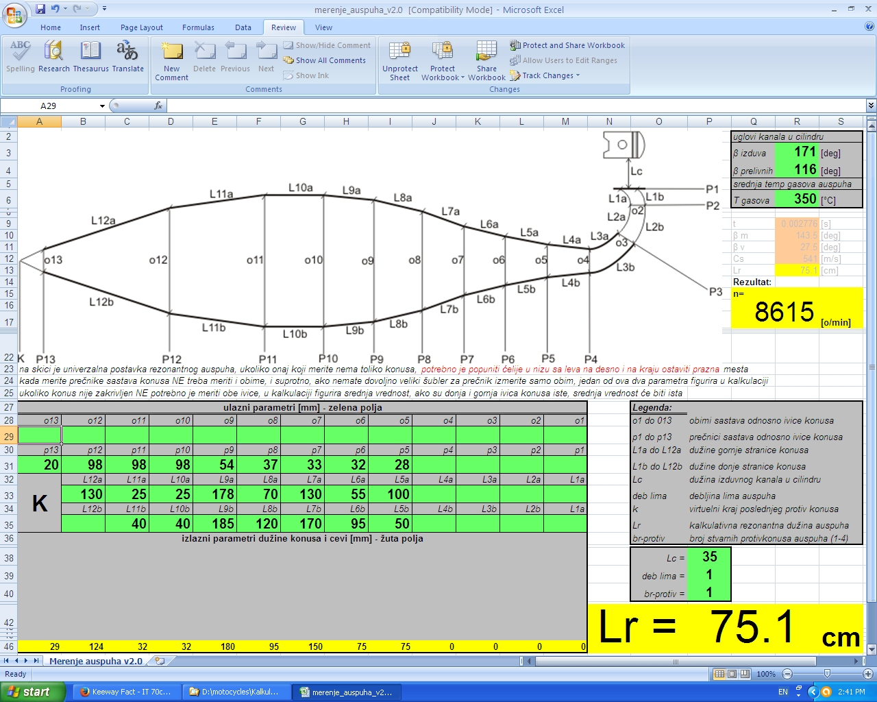
Task: Select the p13 value 20 cell
Action: pyautogui.click(x=39, y=464)
